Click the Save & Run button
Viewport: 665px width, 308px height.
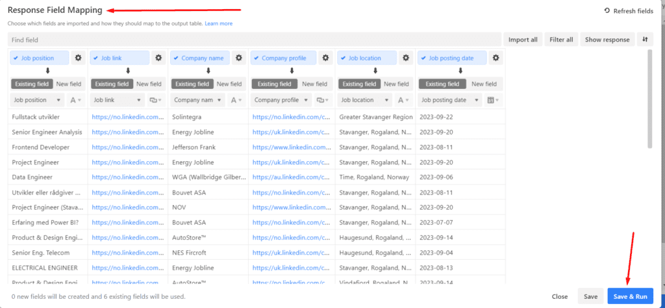(x=630, y=296)
